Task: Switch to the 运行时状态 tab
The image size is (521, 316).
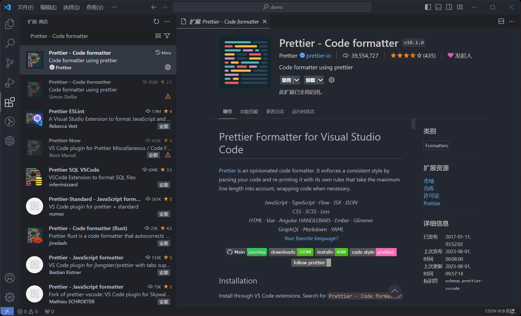Action: (x=303, y=112)
